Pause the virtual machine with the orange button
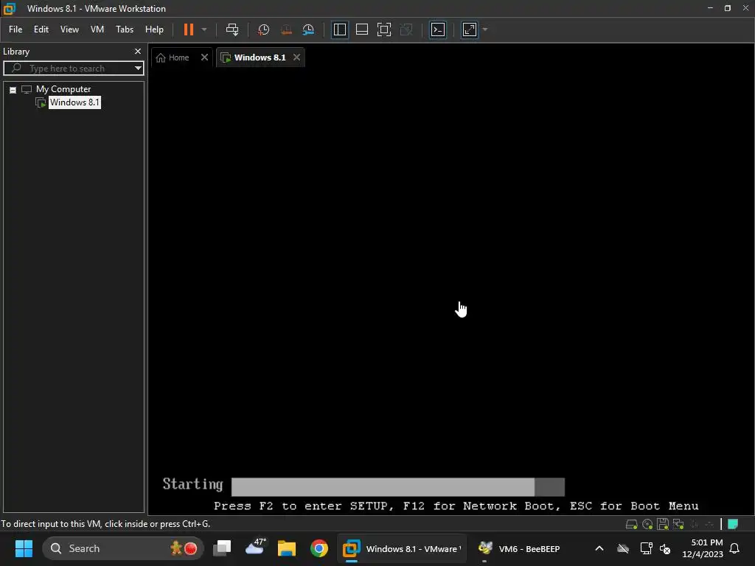Viewport: 755px width, 566px height. (x=188, y=29)
